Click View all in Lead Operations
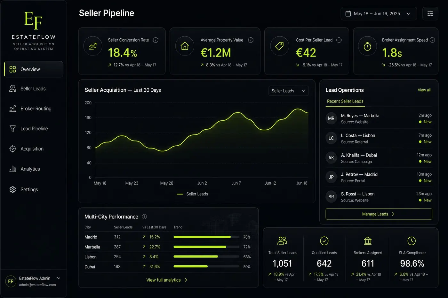The height and width of the screenshot is (298, 448). 424,90
